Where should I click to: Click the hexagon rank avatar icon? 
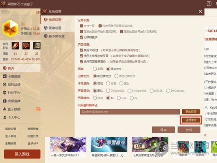(x=10, y=29)
